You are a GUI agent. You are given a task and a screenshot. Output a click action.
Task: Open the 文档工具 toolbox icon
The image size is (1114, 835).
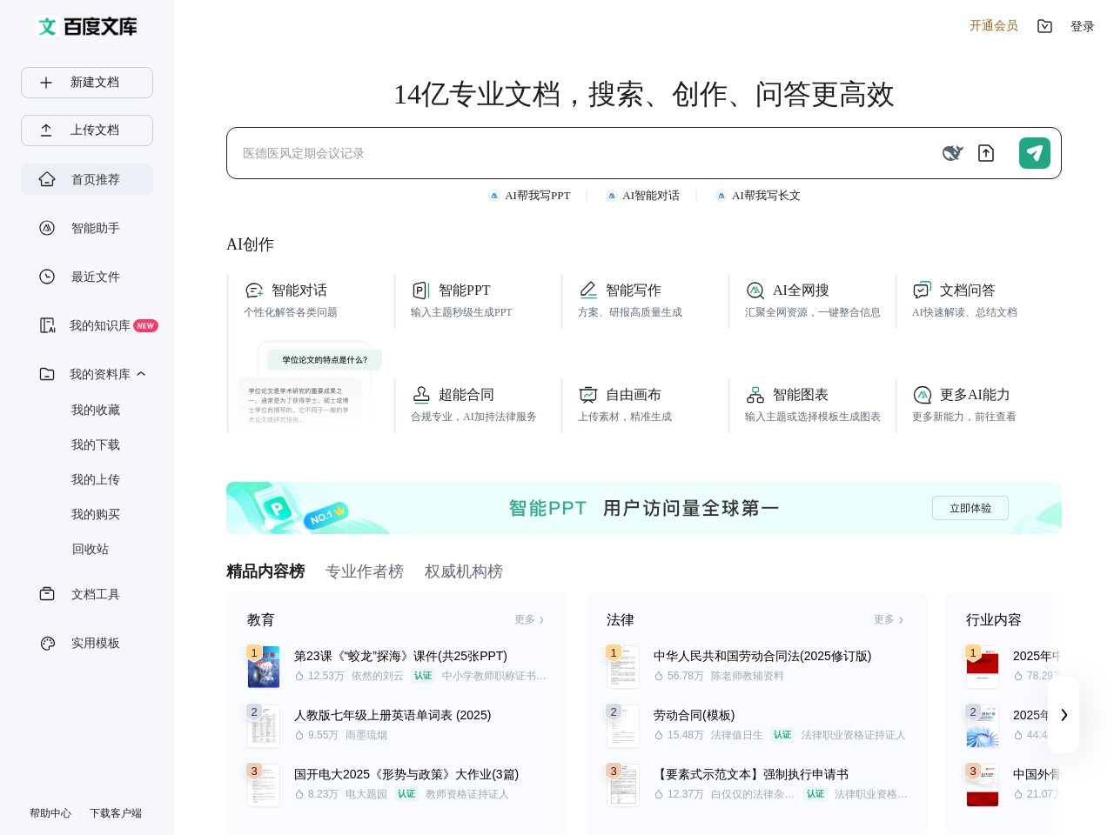tap(47, 594)
